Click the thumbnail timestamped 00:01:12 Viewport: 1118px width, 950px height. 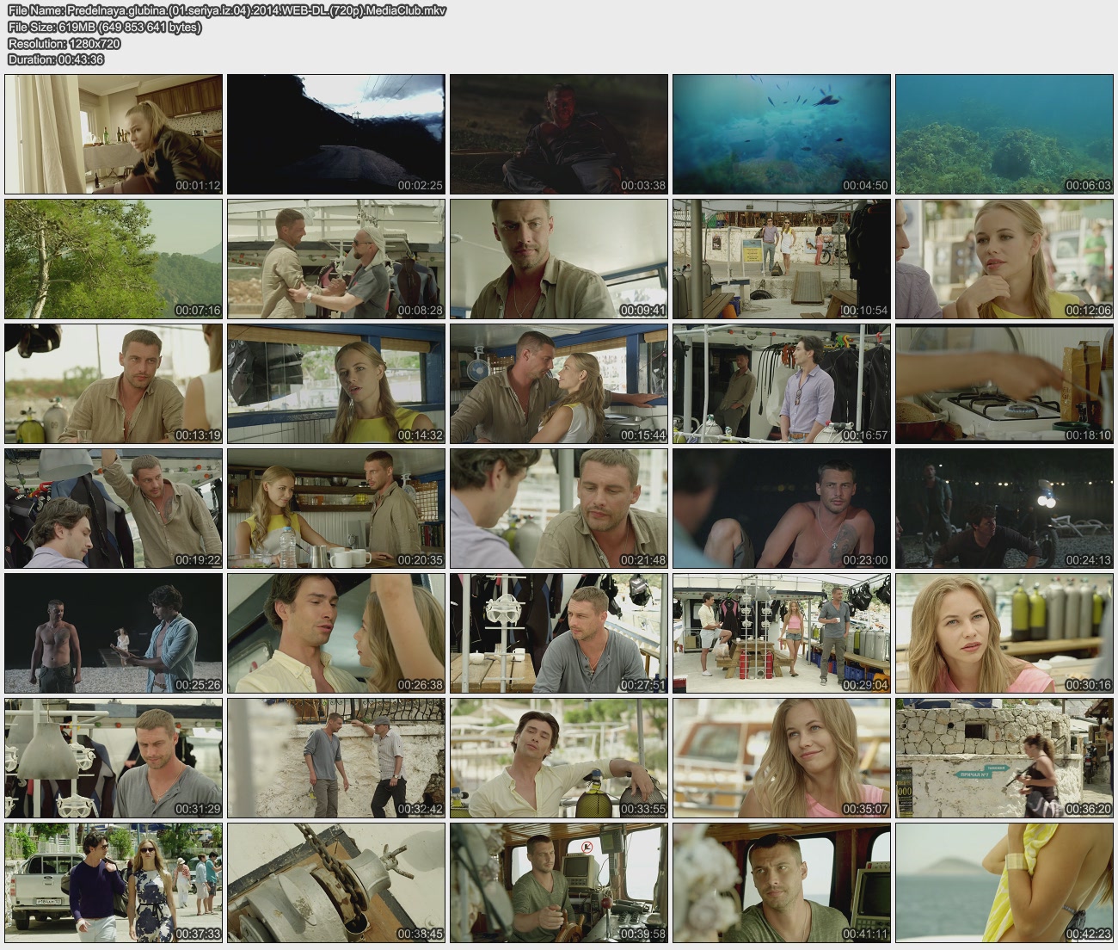[114, 134]
